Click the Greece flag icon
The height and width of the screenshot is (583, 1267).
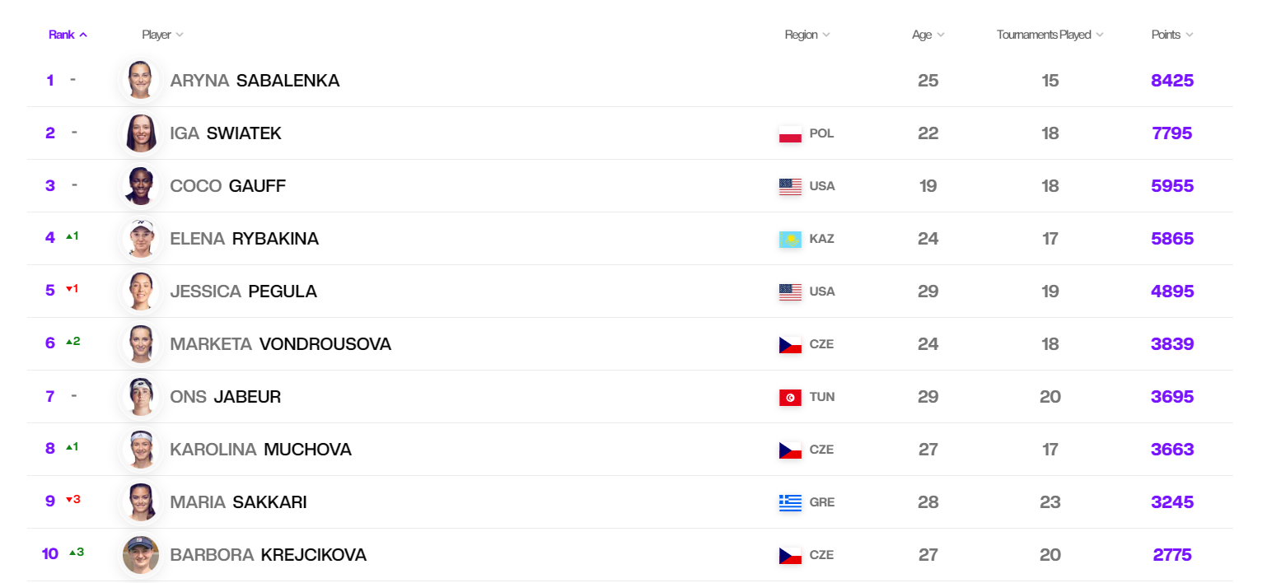[x=790, y=503]
